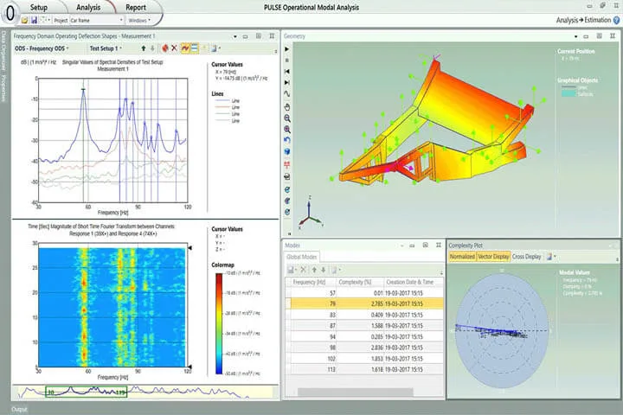This screenshot has height=415, width=623.
Task: Click the open project folder icon
Action: [24, 20]
